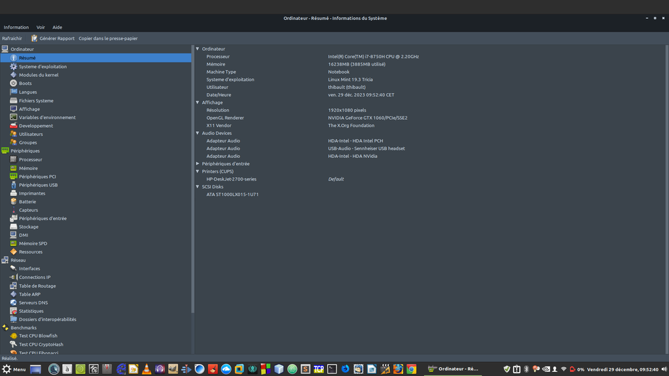
Task: Open the Serveurs DNS icon
Action: coord(13,302)
